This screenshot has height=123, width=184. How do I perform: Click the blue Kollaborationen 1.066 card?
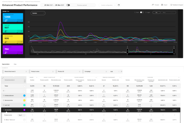[x=13, y=17]
